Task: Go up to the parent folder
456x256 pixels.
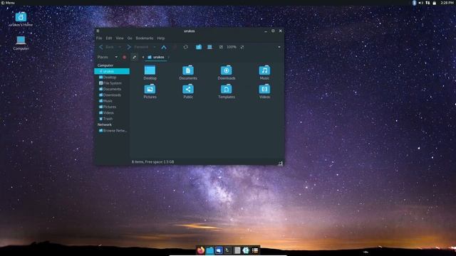Action: (x=164, y=47)
